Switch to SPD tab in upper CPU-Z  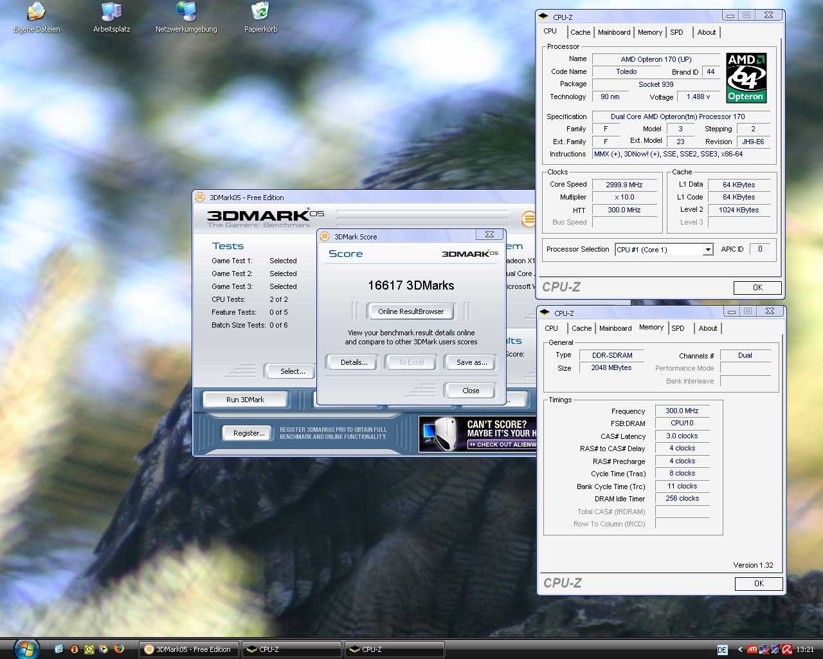tap(676, 32)
